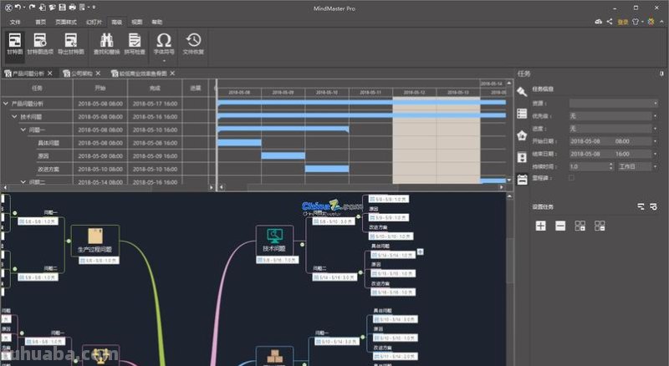
Task: Collapse the 产品问题分析 row in Gantt table
Action: (6, 104)
